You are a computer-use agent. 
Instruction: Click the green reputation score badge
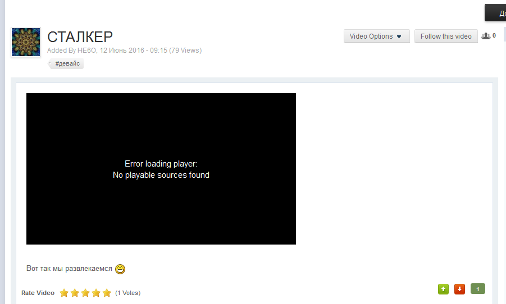[x=478, y=289]
